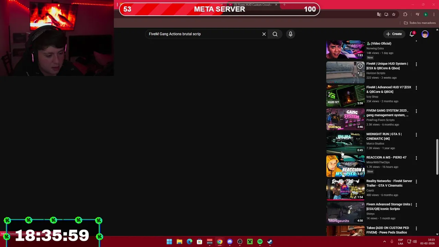The image size is (439, 247).
Task: Open Steam from taskbar
Action: [270, 242]
